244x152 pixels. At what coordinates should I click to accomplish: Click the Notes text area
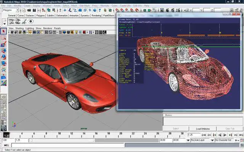(203, 121)
